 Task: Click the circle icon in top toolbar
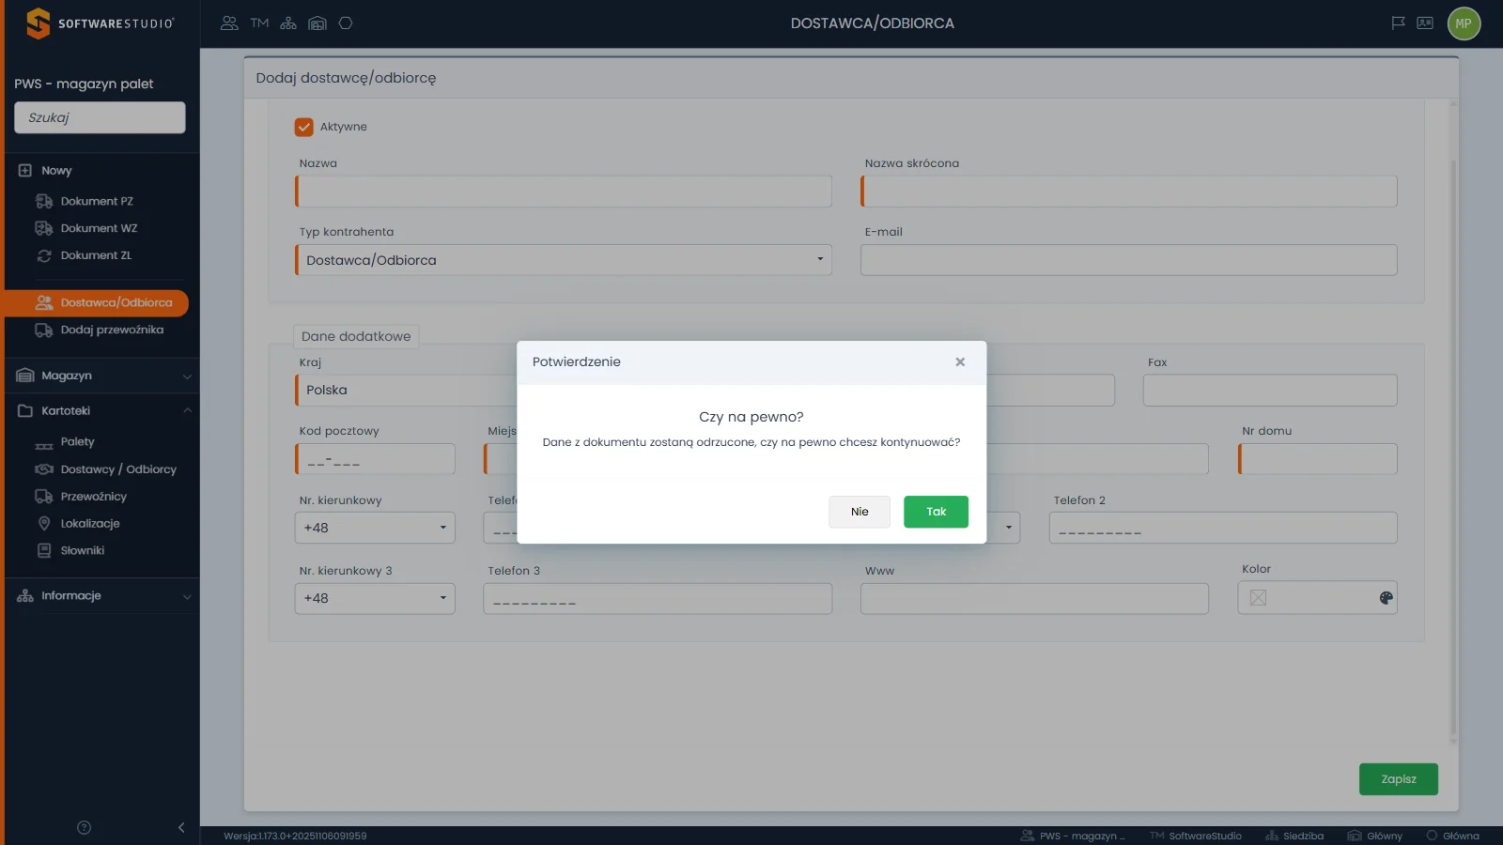point(346,23)
